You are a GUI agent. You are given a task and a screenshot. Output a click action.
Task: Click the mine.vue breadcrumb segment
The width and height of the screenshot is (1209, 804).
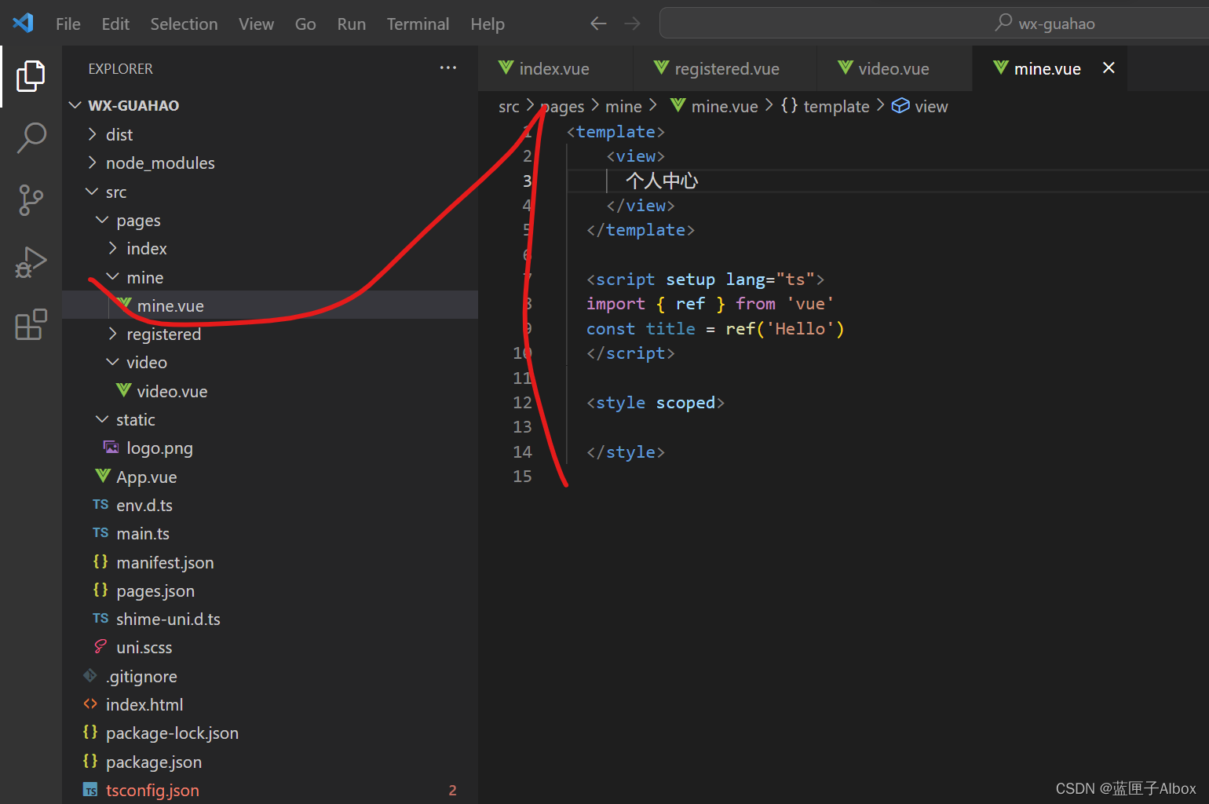click(725, 106)
